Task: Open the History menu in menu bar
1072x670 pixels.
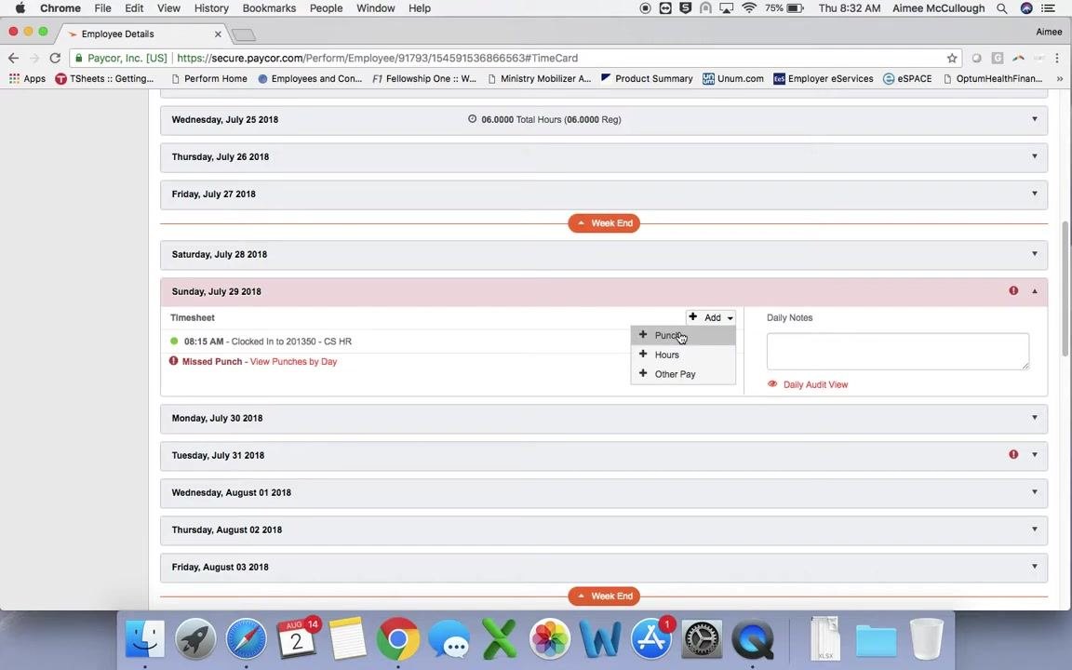Action: click(x=210, y=8)
